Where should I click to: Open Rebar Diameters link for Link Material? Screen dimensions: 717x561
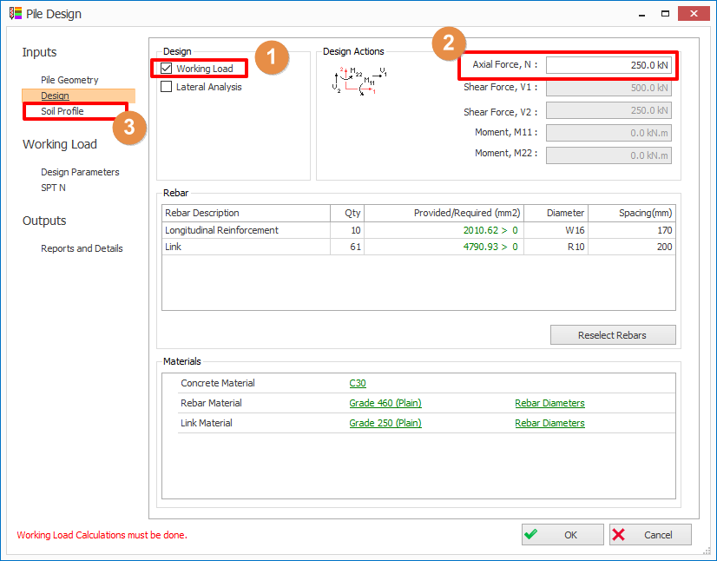point(549,423)
